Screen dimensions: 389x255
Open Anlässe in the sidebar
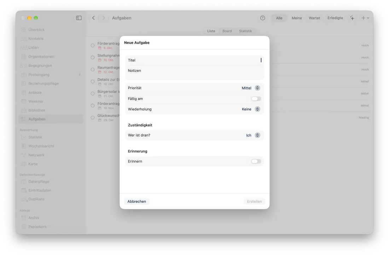[x=51, y=93]
